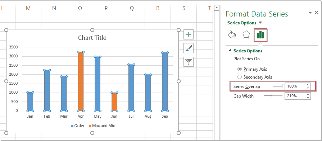The width and height of the screenshot is (322, 141).
Task: Select the Series Options bar chart tab
Action: [260, 35]
